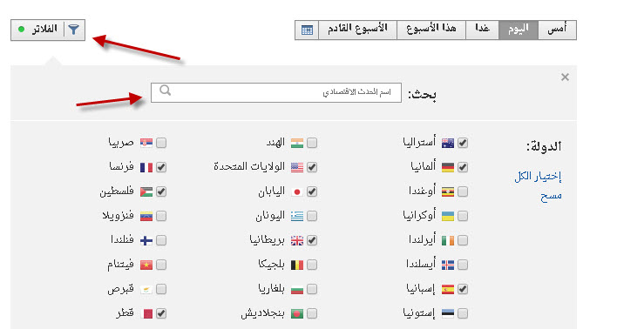617x329 pixels.
Task: Click the Vietnam flag icon
Action: (146, 265)
